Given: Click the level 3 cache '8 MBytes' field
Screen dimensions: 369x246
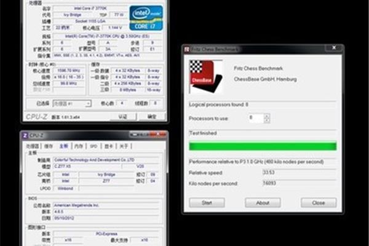Looking at the screenshot, I should tap(127, 90).
